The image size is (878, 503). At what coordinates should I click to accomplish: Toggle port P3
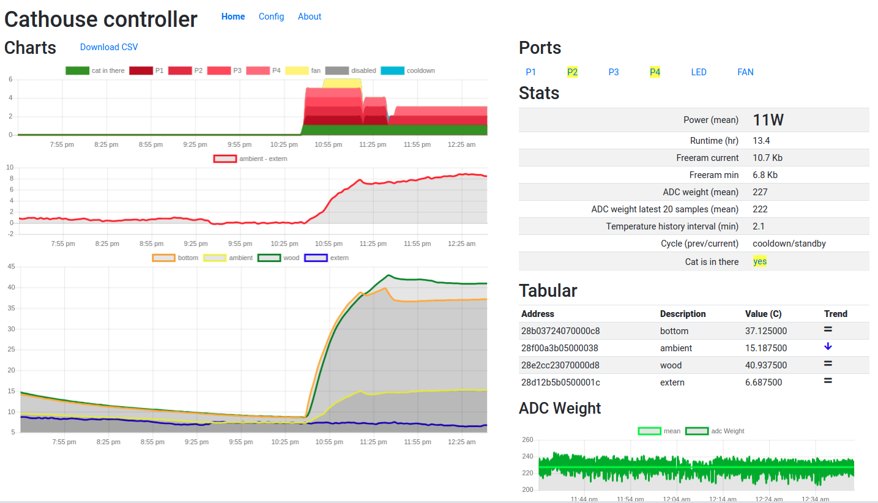[614, 72]
